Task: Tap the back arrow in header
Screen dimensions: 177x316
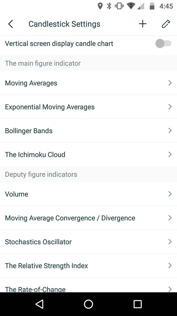Action: [x=11, y=24]
